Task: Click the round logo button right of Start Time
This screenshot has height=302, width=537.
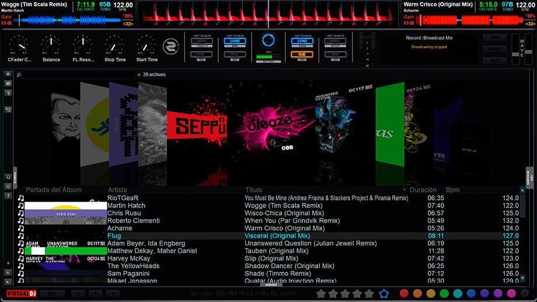Action: click(170, 47)
